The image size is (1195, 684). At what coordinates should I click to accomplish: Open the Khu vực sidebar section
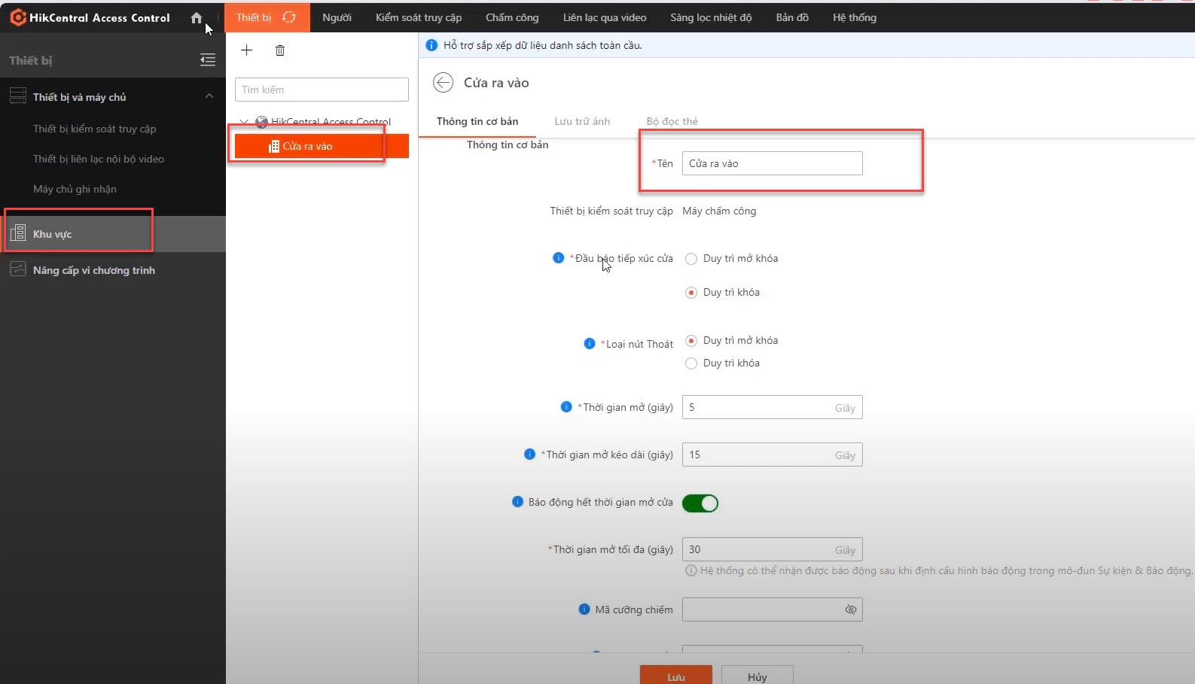[53, 234]
